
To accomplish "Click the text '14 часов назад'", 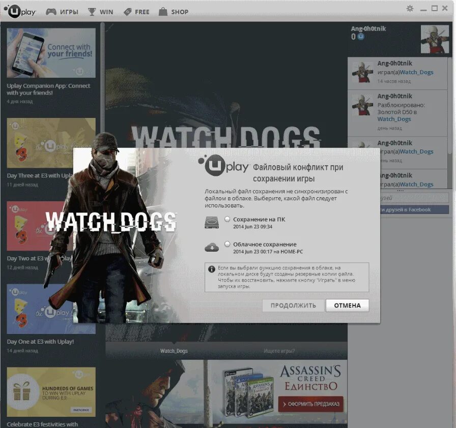I will (394, 81).
